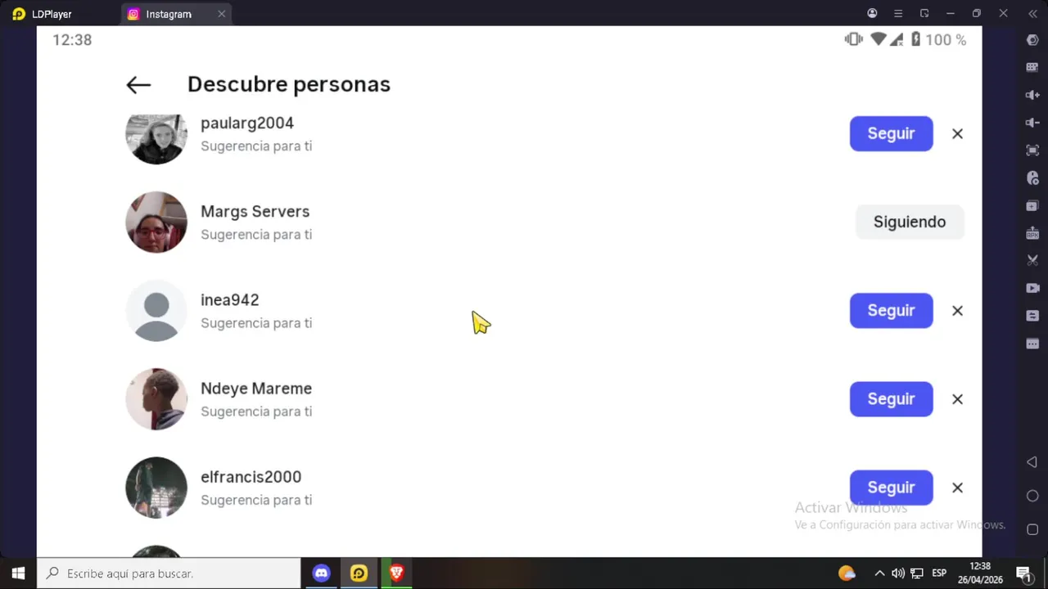Decrease emulator volume in the sidebar
This screenshot has width=1048, height=589.
(x=1032, y=123)
